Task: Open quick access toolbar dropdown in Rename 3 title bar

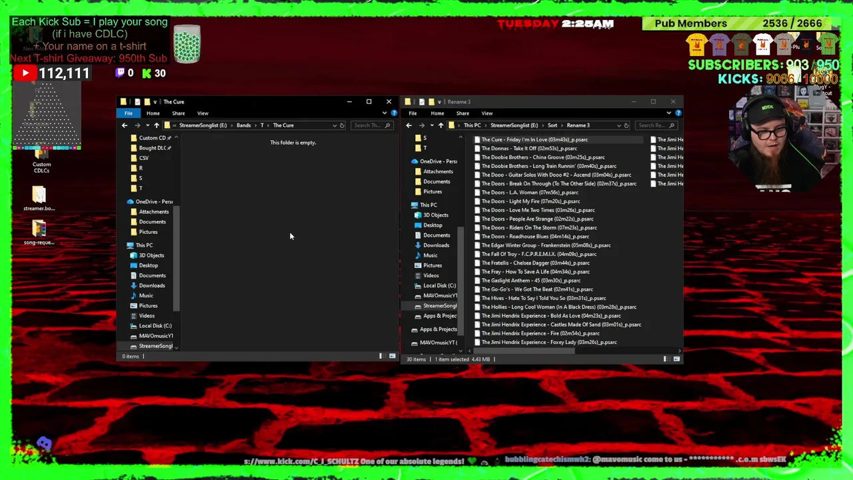Action: coord(439,102)
